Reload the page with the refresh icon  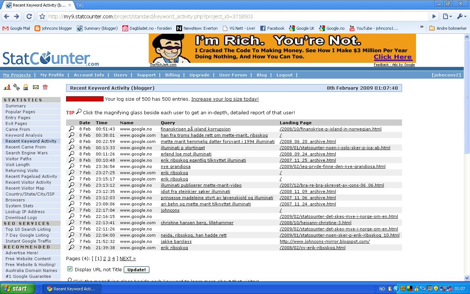click(x=29, y=16)
